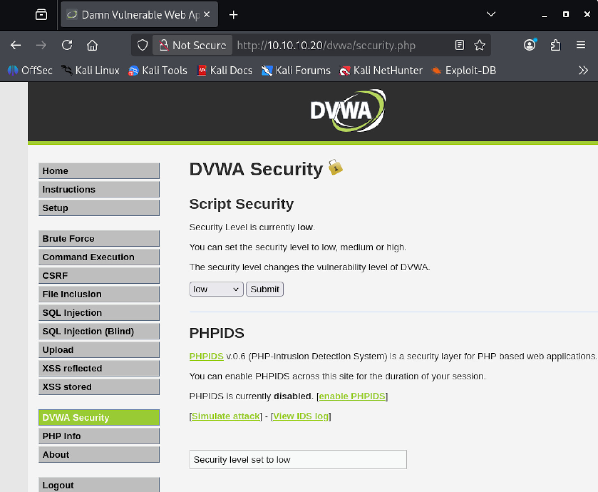Open Kali Forums bookmark

click(x=296, y=70)
